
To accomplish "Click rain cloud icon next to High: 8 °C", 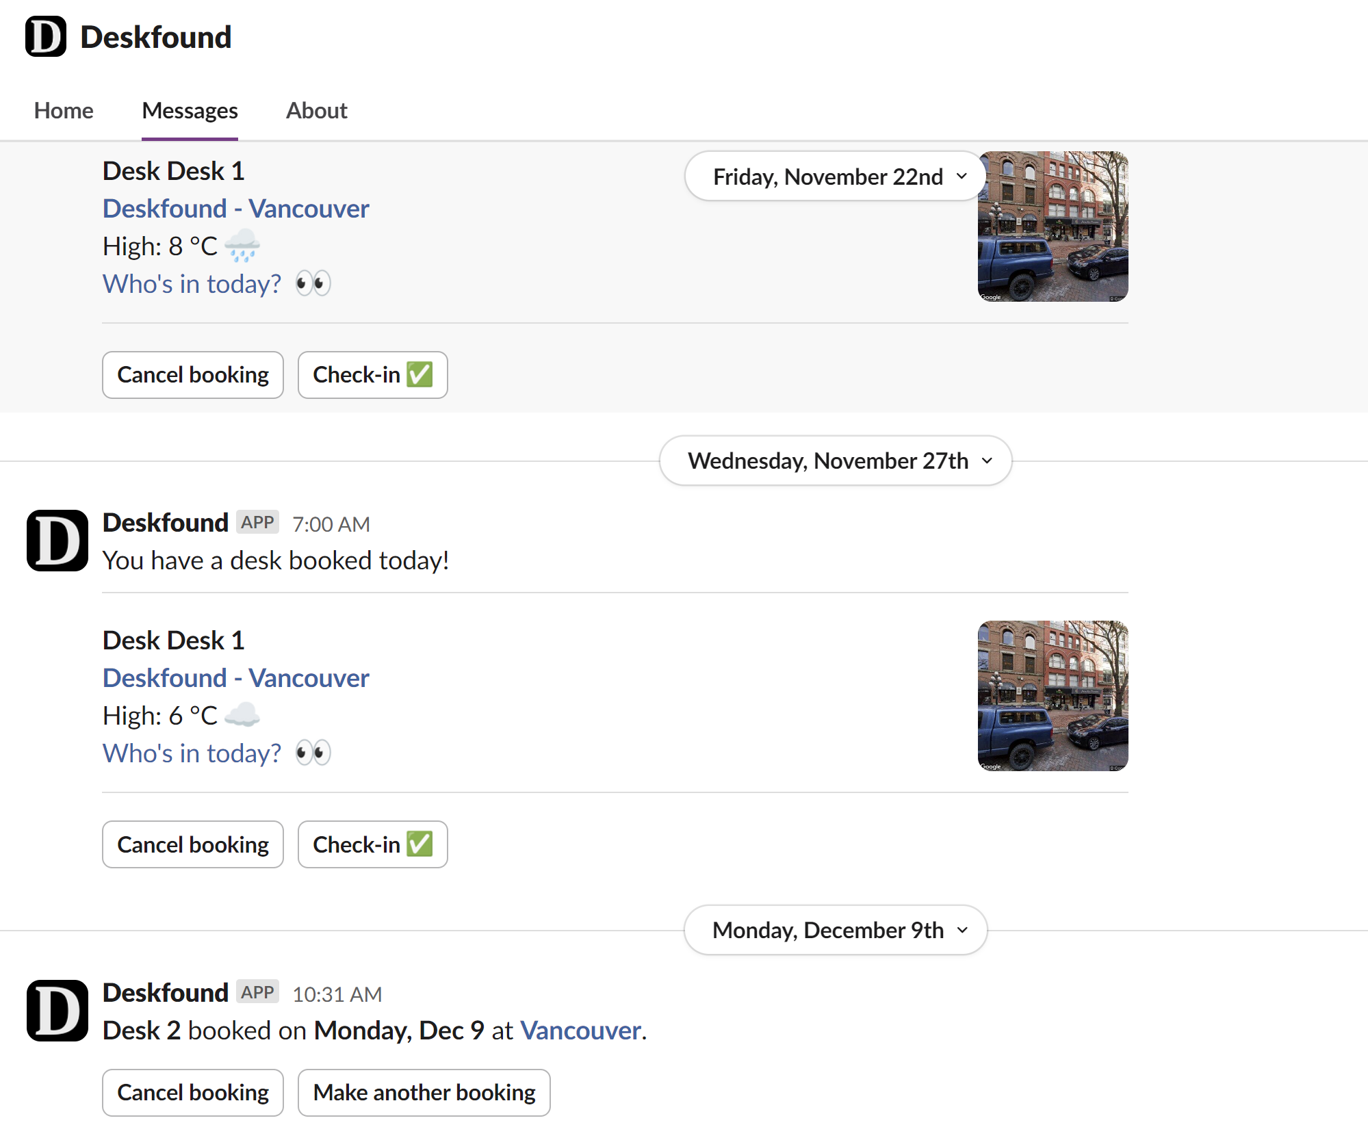I will (x=242, y=246).
